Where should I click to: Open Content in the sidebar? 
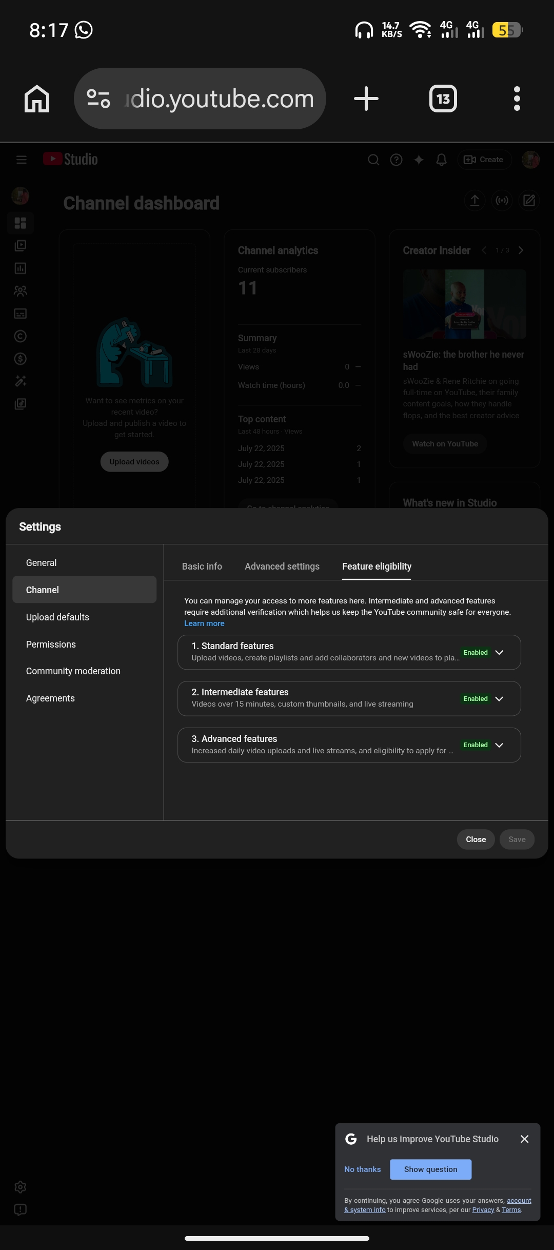click(x=21, y=245)
